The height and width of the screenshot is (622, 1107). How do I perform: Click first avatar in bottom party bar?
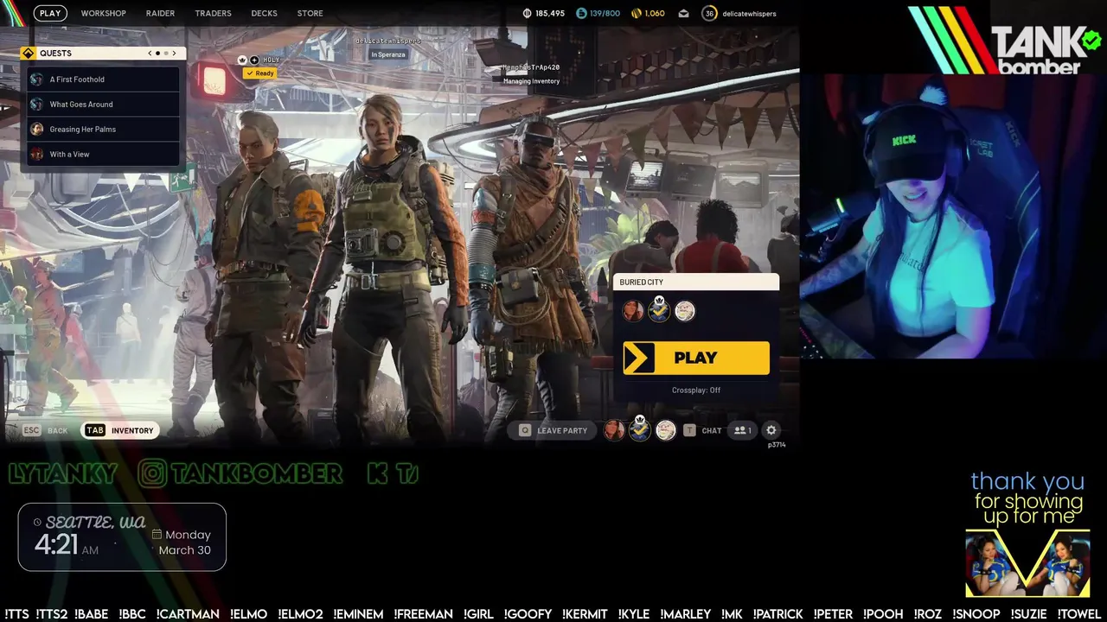(614, 430)
